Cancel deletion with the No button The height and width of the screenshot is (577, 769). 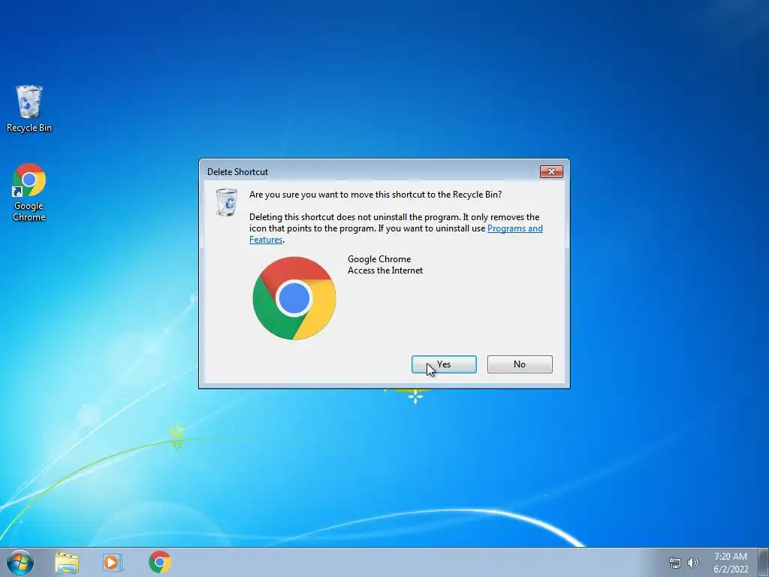pos(520,364)
